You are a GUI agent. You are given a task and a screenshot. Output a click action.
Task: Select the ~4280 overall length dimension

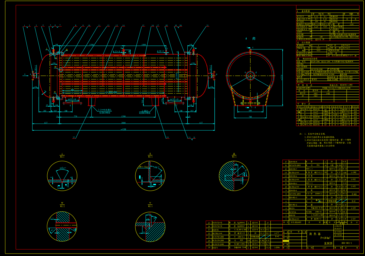[x=123, y=129]
